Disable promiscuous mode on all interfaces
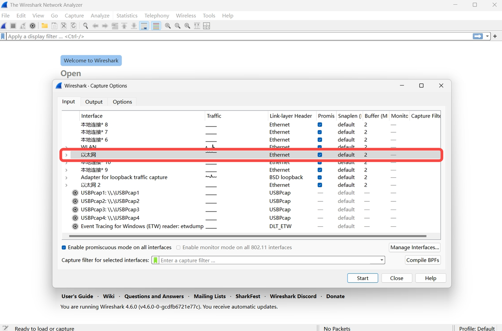The height and width of the screenshot is (331, 502). 63,247
